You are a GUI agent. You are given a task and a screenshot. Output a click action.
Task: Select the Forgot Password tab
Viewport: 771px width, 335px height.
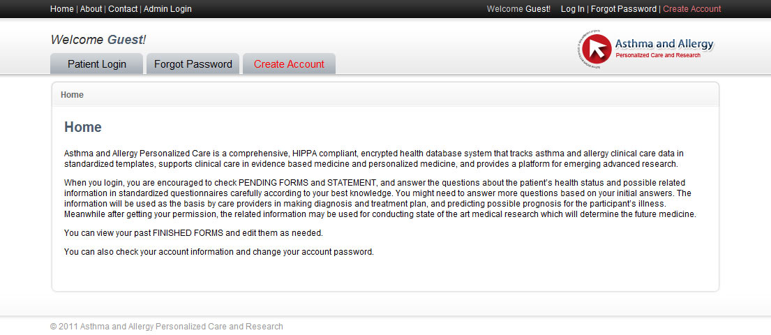(193, 64)
